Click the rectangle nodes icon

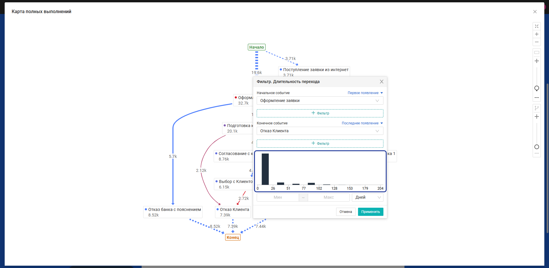coord(537,53)
